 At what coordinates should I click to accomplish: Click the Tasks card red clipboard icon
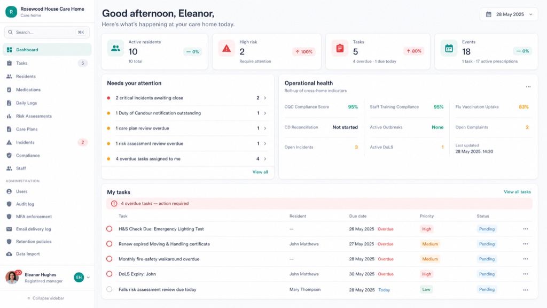[x=340, y=48]
